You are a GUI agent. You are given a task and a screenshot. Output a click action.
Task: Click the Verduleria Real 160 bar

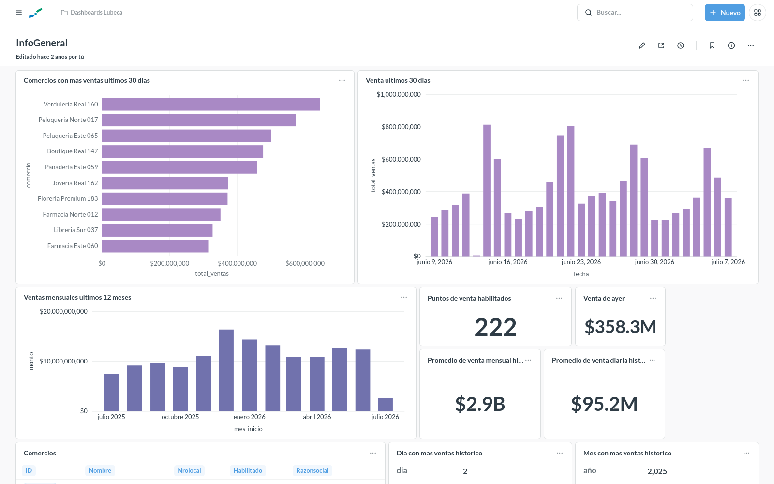coord(211,104)
